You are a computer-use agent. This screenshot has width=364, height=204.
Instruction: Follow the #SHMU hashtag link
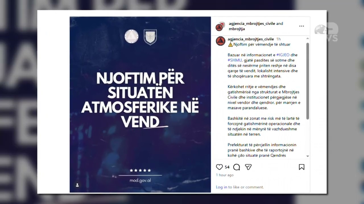[x=235, y=60]
